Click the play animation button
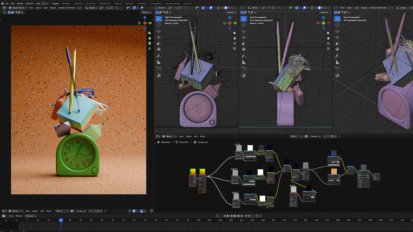The image size is (413, 232). click(x=235, y=216)
